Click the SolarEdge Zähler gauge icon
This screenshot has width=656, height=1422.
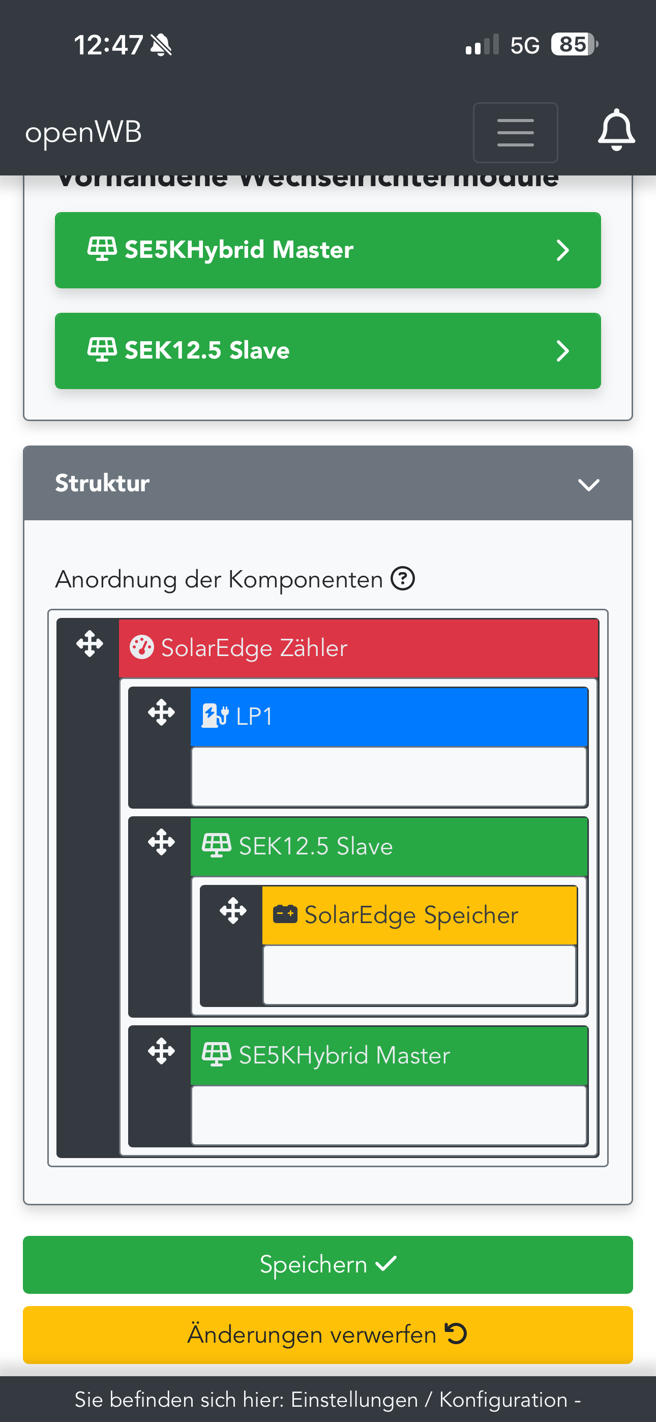[x=141, y=647]
